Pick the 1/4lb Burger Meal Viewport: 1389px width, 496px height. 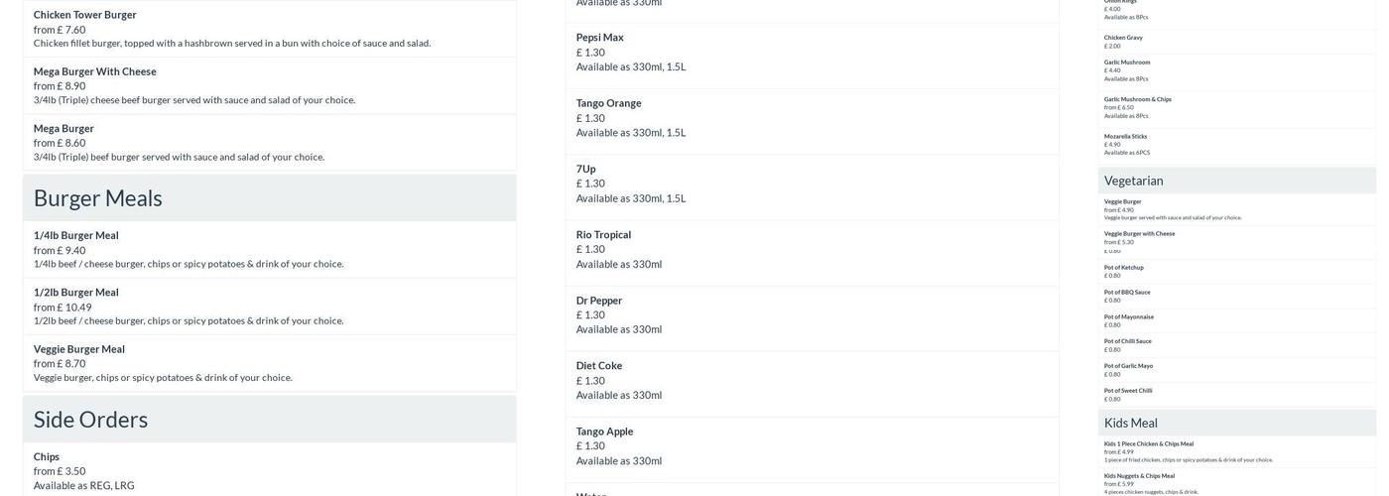tap(76, 236)
